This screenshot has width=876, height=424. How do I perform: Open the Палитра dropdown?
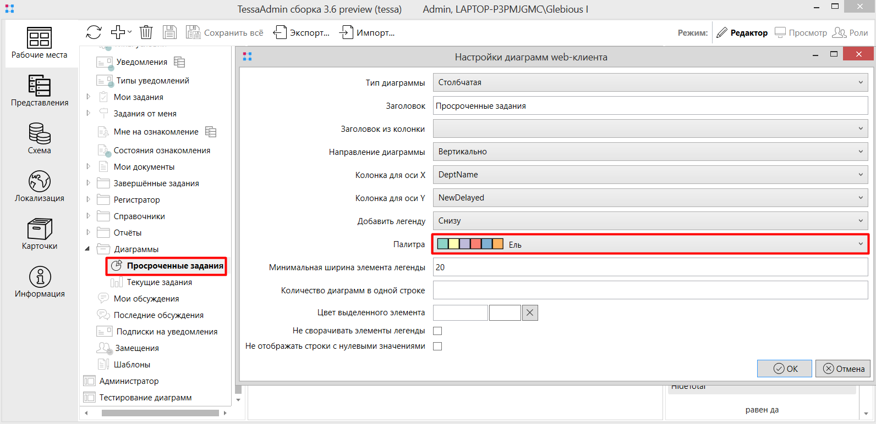coord(650,244)
